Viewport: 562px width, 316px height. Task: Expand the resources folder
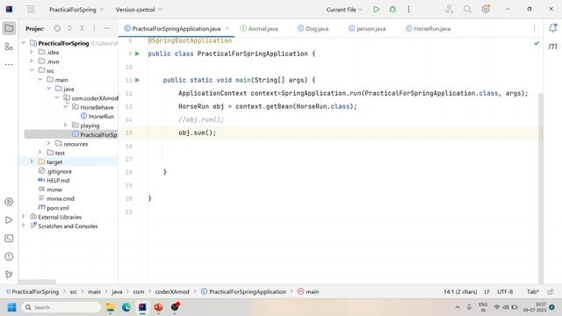(x=49, y=144)
